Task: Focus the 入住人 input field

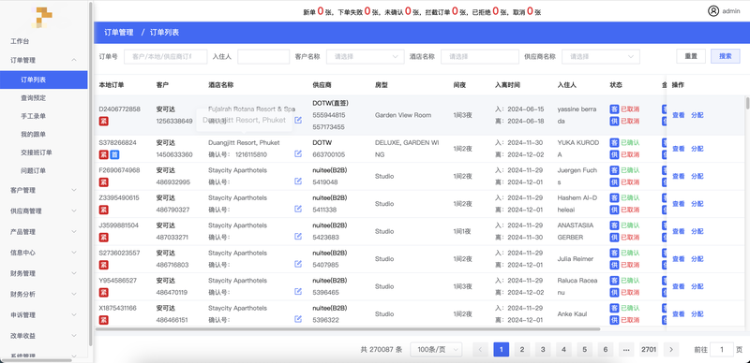Action: click(263, 56)
